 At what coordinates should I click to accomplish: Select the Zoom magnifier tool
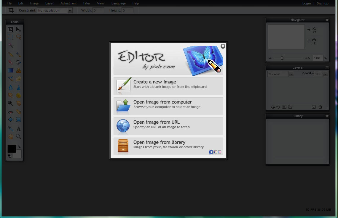tap(19, 137)
